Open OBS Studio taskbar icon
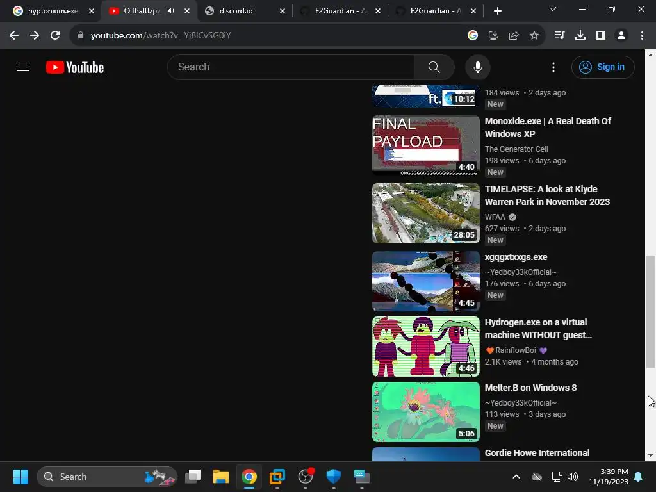Image resolution: width=656 pixels, height=492 pixels. coord(306,477)
